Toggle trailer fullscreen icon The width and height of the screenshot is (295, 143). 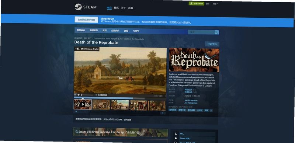click(x=164, y=96)
